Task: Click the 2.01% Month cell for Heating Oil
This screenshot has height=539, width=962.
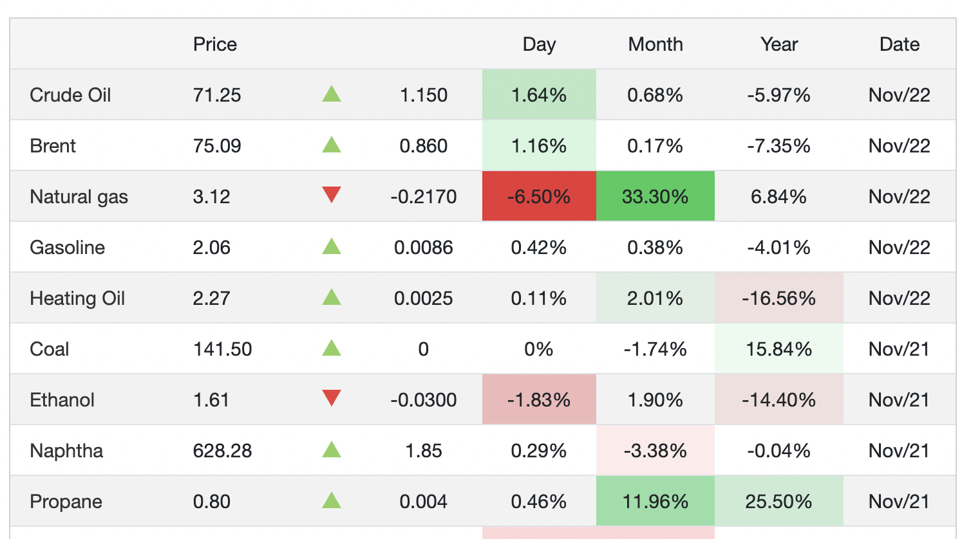Action: tap(655, 298)
